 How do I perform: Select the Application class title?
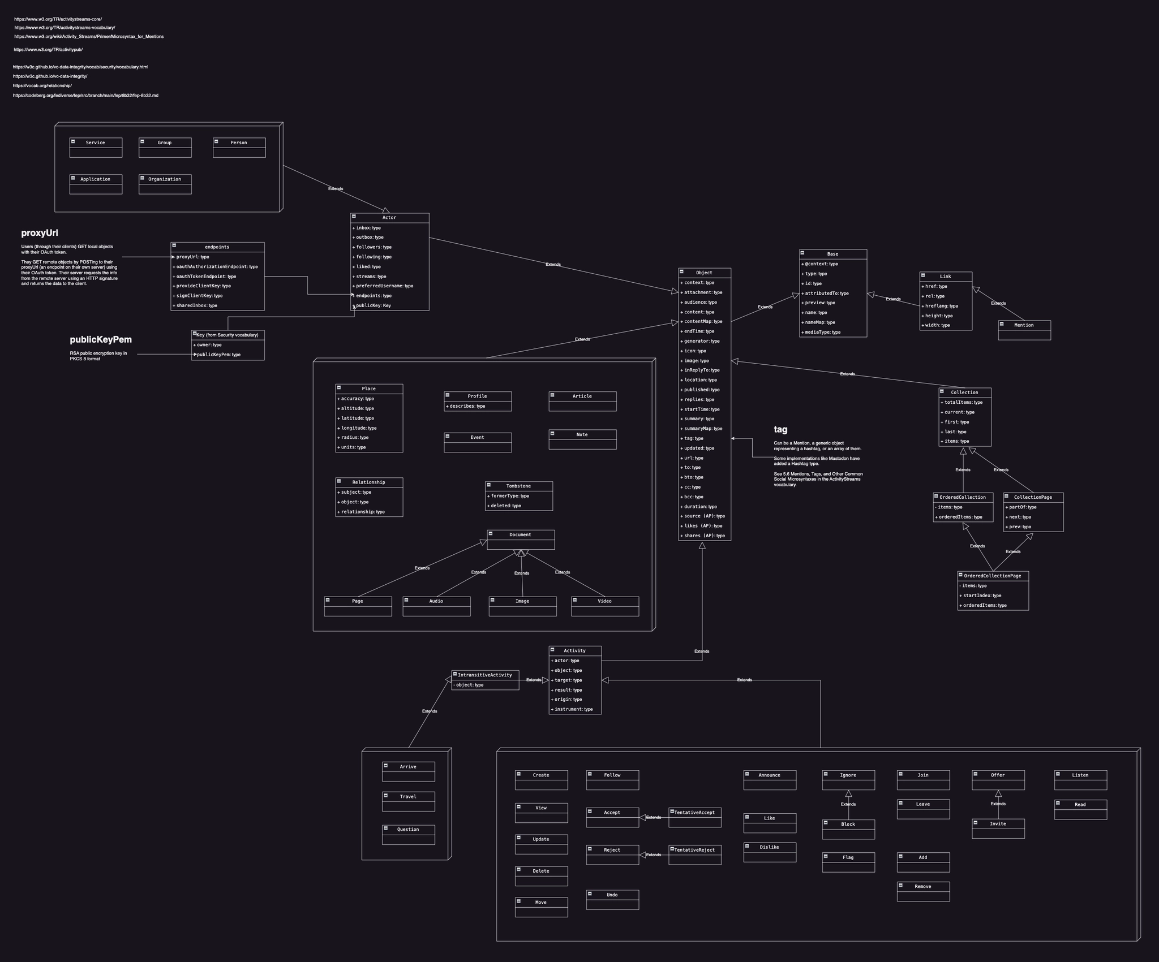96,179
